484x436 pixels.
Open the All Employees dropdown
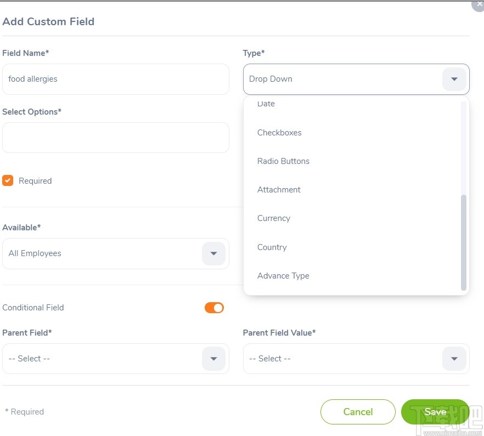[104, 253]
